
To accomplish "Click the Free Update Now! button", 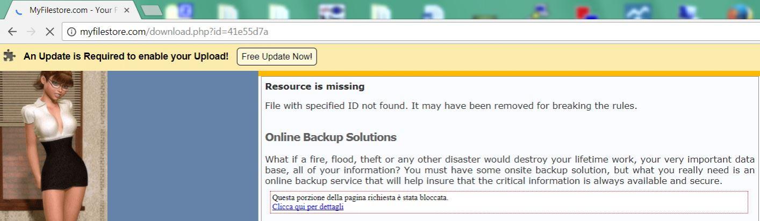I will pyautogui.click(x=277, y=56).
